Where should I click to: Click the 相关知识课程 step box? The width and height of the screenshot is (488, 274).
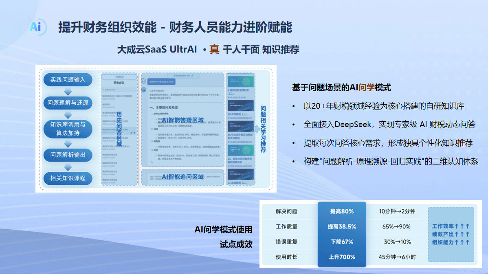point(68,178)
